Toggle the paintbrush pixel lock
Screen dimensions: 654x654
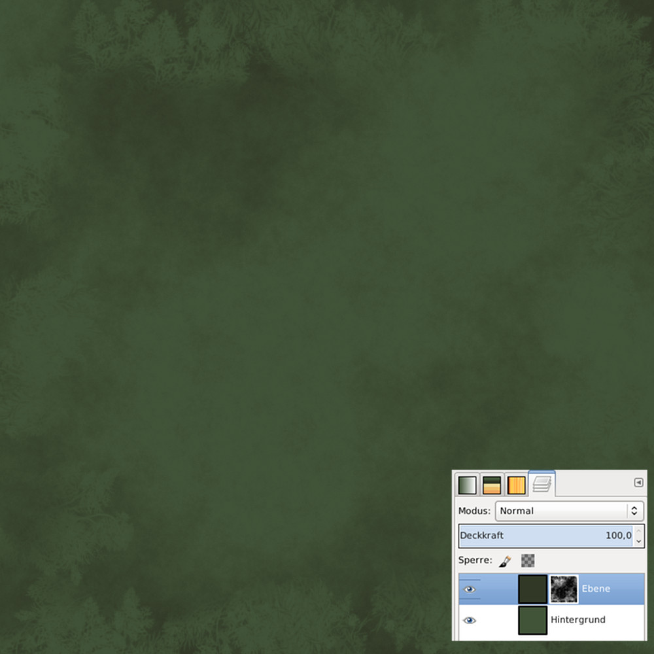pos(505,560)
